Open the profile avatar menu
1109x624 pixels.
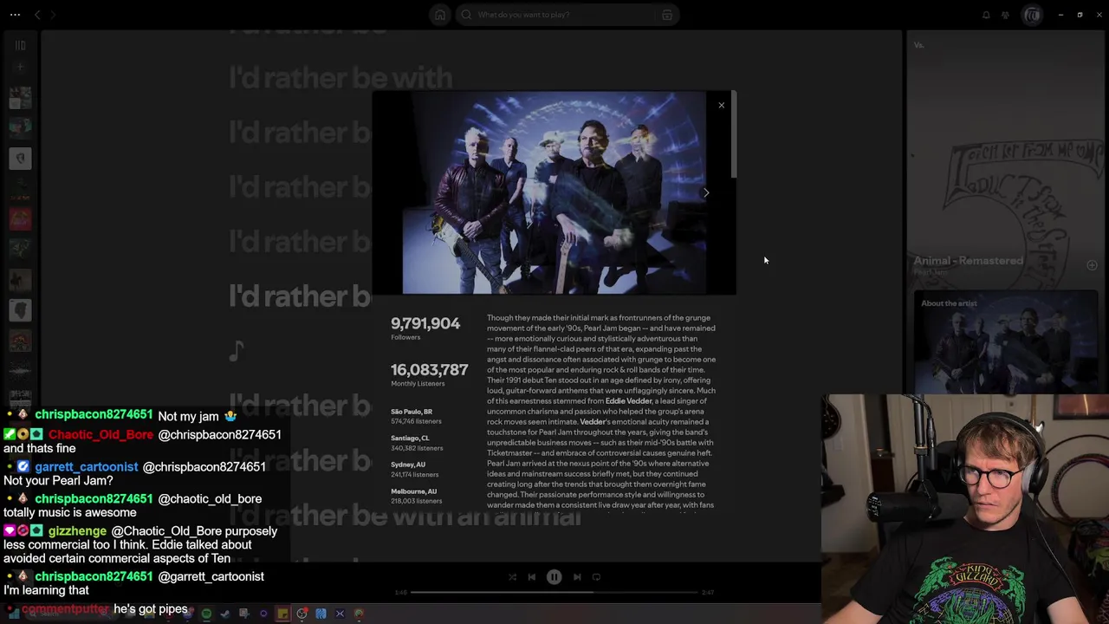tap(1032, 15)
